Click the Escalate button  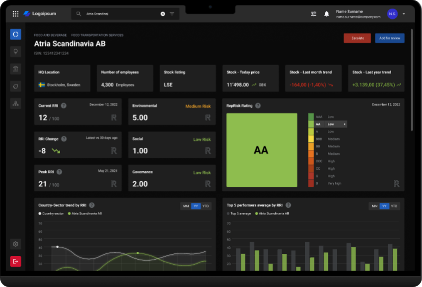click(358, 38)
